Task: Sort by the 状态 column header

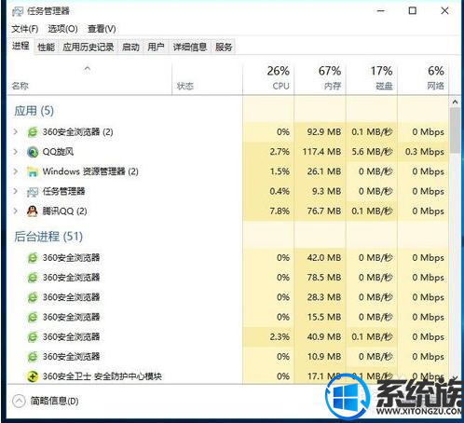Action: click(207, 78)
